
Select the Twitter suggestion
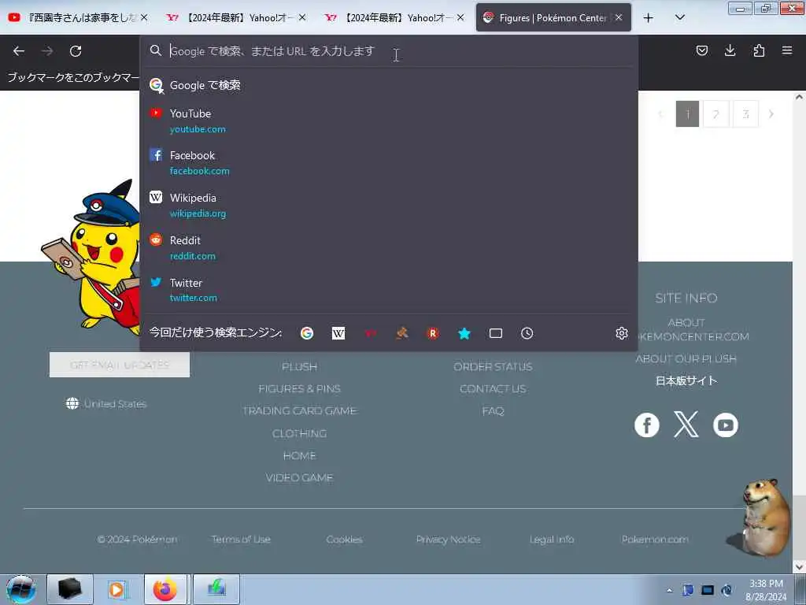[389, 290]
